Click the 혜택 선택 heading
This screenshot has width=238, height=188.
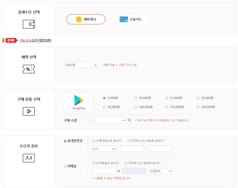point(29,57)
